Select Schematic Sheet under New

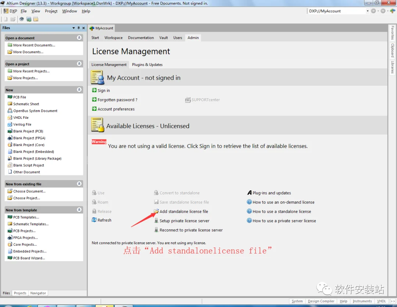coord(26,104)
